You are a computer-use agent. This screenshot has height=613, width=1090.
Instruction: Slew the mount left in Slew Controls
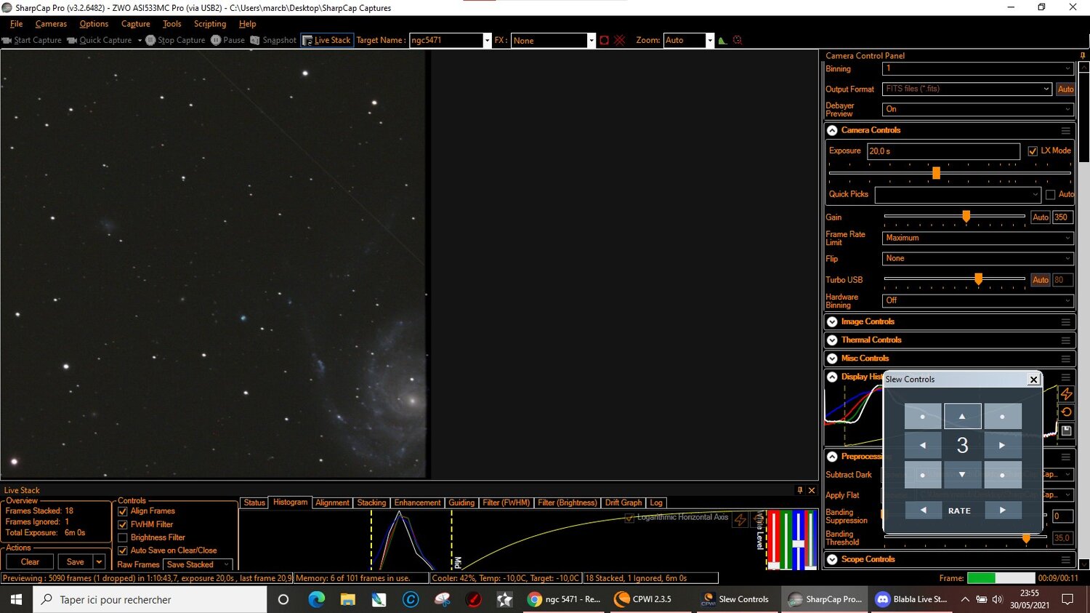(x=923, y=445)
